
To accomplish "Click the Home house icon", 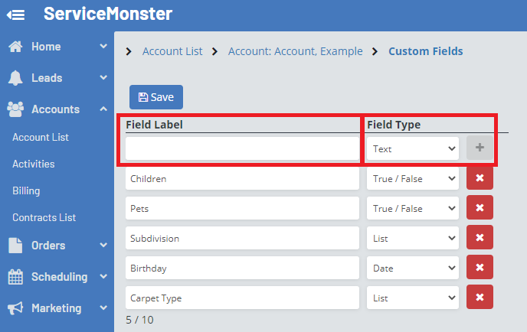I will point(15,47).
